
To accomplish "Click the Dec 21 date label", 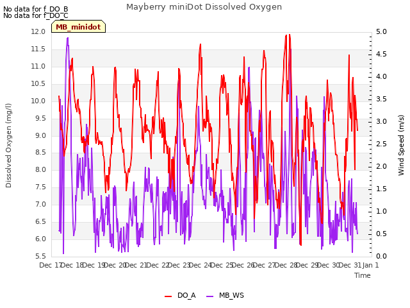I will (x=136, y=265).
